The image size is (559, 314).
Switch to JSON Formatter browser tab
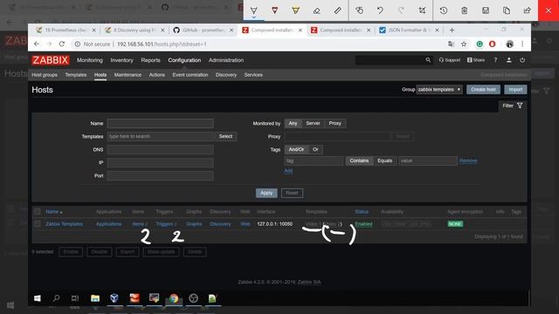(409, 31)
